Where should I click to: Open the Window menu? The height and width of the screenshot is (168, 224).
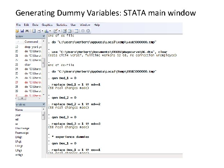[x=85, y=25]
